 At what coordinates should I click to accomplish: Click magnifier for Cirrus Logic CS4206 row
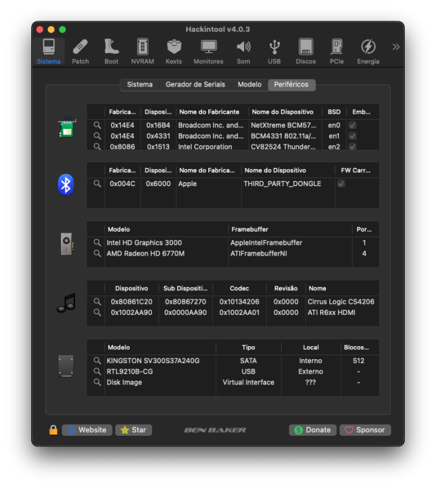click(98, 301)
